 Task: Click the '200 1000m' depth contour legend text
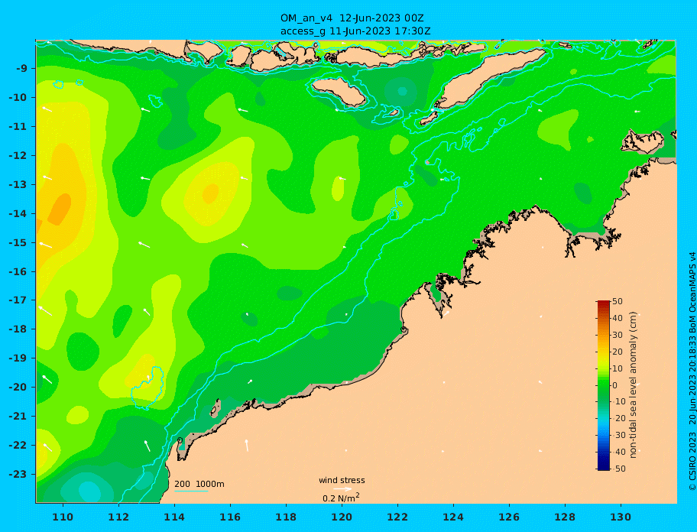coord(199,484)
